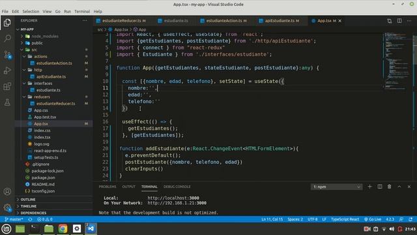Image resolution: width=417 pixels, height=235 pixels.
Task: Open the Linux Mint start menu
Action: click(x=7, y=228)
